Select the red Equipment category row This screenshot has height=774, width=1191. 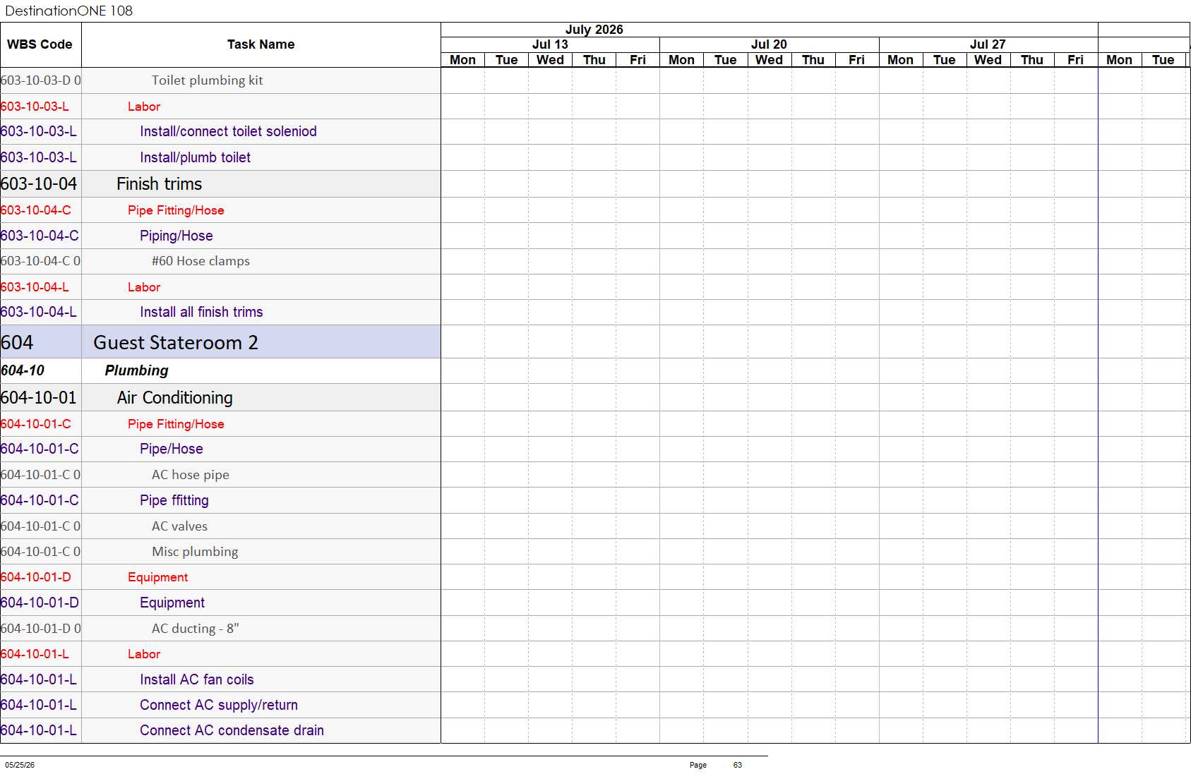[x=220, y=577]
